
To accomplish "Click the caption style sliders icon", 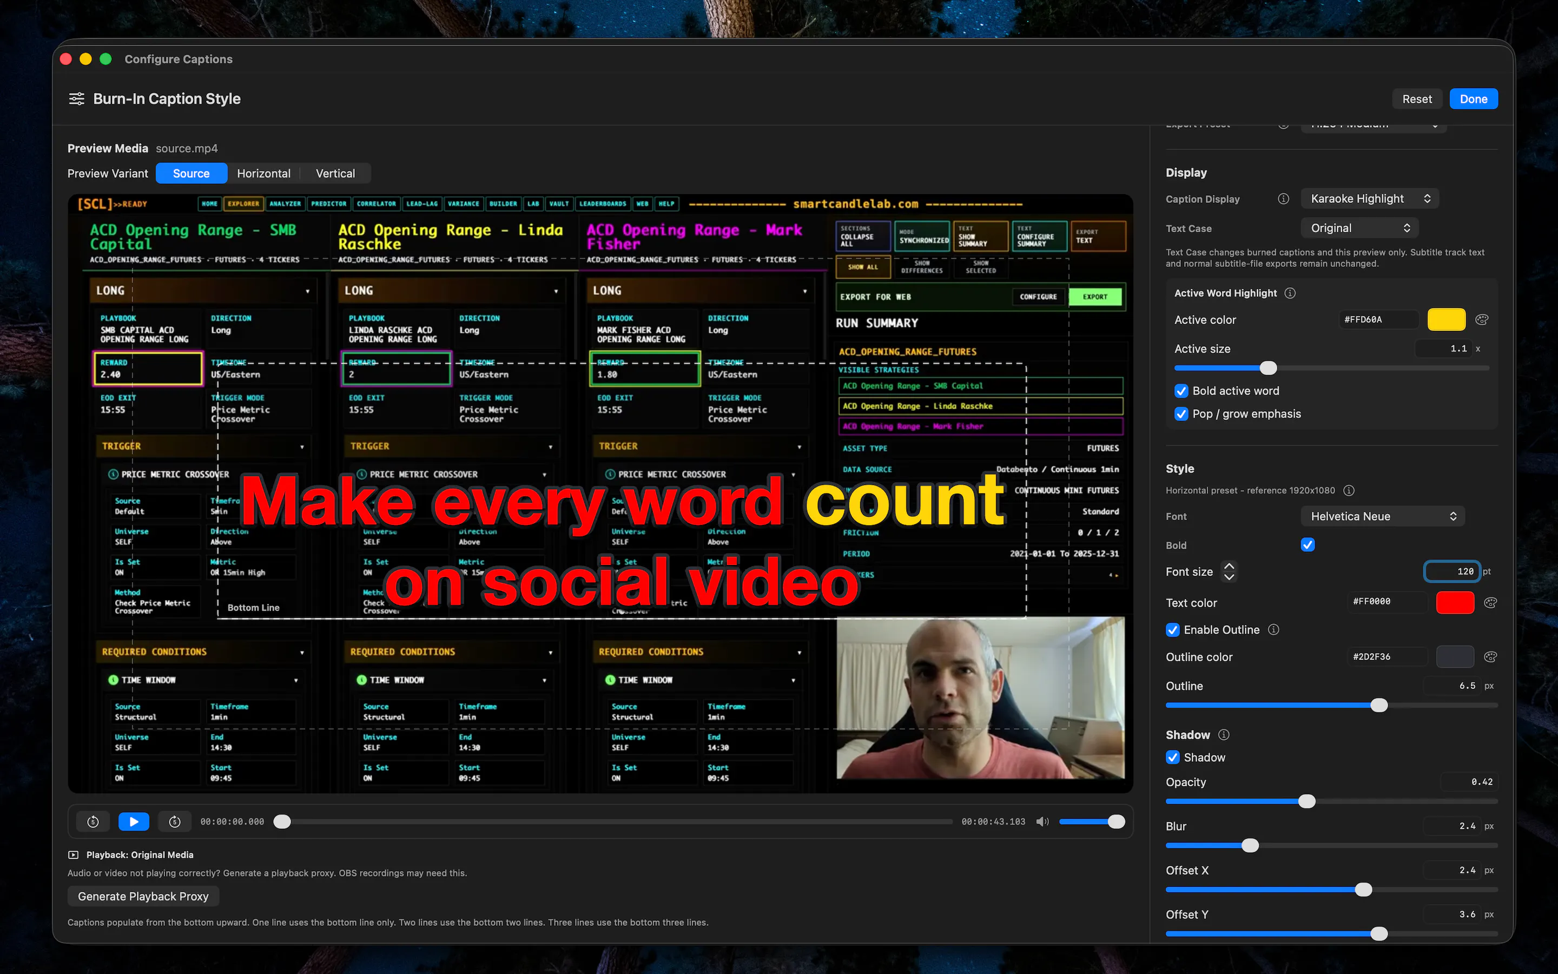I will click(77, 98).
